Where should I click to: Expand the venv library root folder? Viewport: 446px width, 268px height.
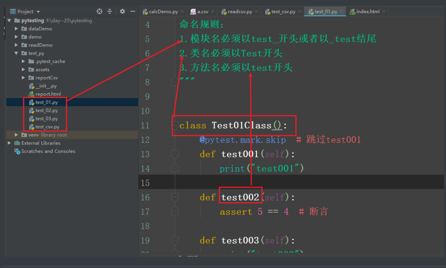pos(16,135)
